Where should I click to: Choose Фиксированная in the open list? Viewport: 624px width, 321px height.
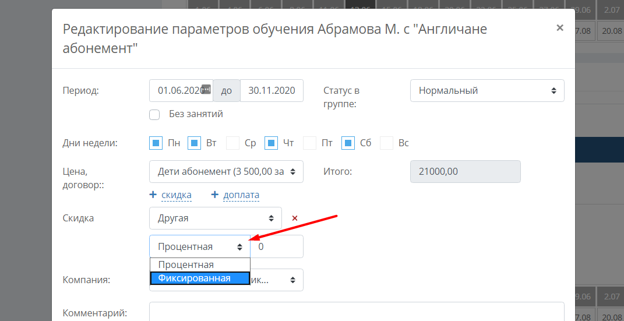tap(200, 278)
